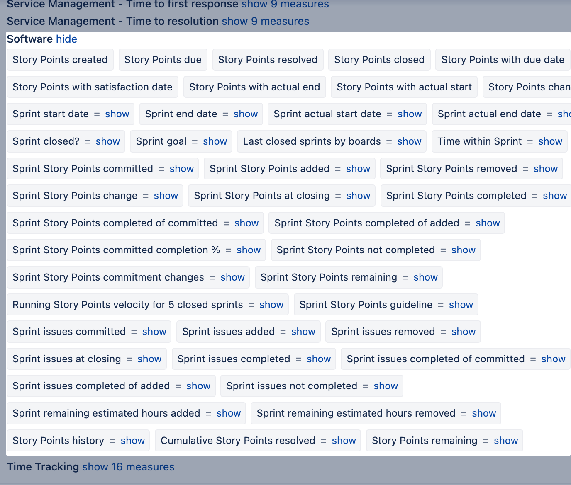The image size is (571, 485).
Task: Expand Time to resolution 9 measures
Action: pos(265,21)
